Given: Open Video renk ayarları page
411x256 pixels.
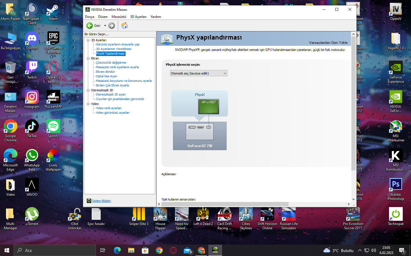Looking at the screenshot, I should coord(109,108).
